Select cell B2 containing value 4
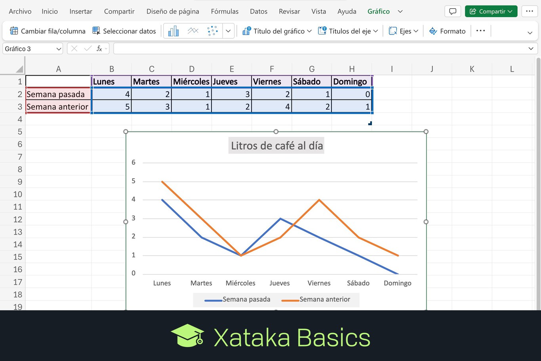 pyautogui.click(x=111, y=94)
